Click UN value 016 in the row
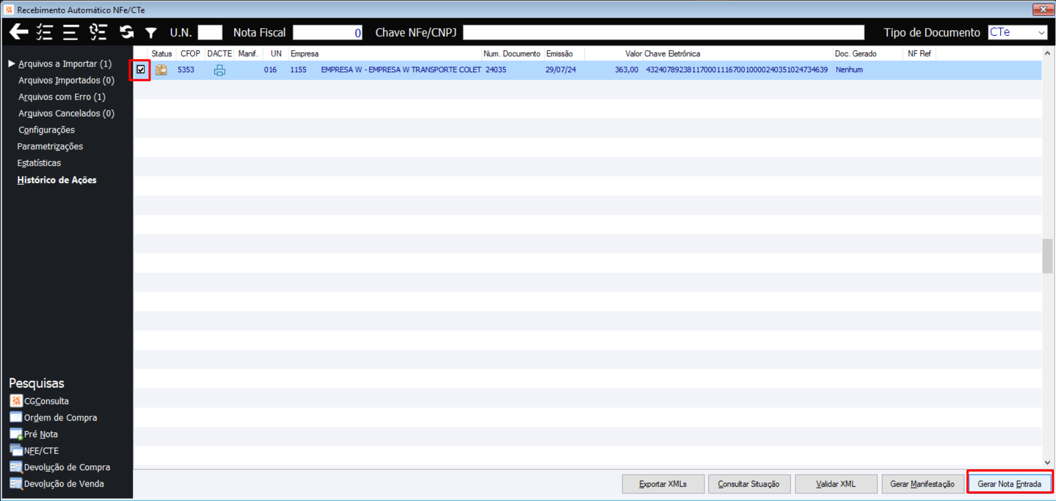Viewport: 1056px width, 501px height. [x=270, y=70]
